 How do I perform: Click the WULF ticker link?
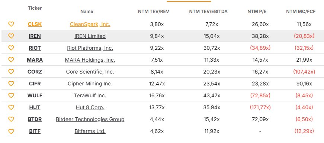click(x=35, y=95)
